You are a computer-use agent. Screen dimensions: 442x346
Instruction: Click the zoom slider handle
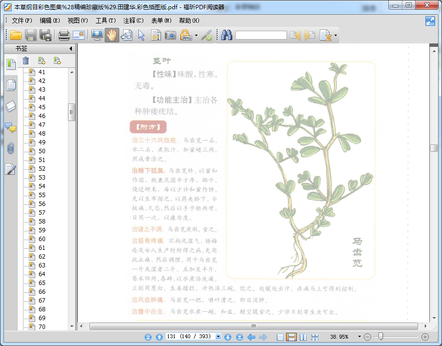(380, 337)
